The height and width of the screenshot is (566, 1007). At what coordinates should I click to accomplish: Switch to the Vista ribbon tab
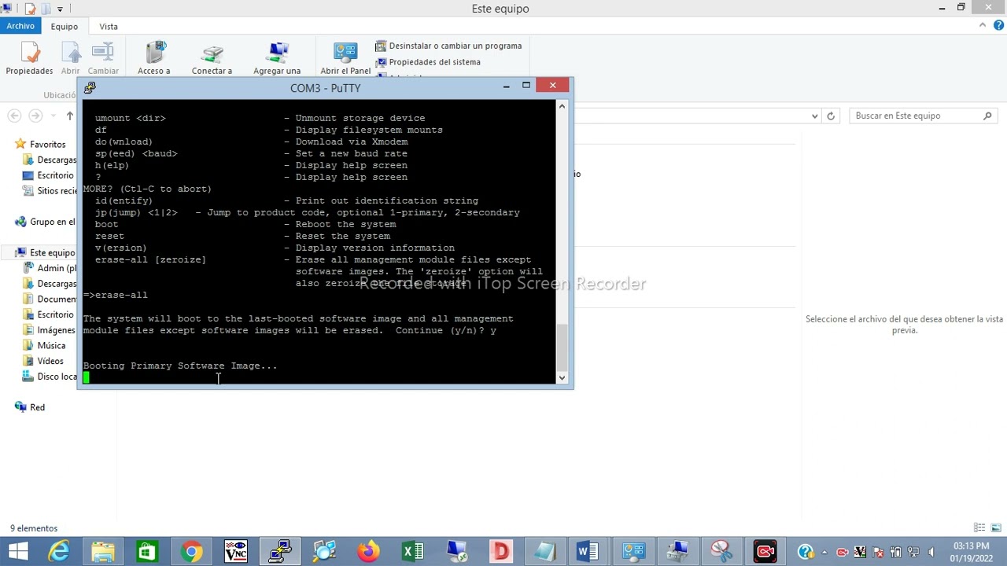coord(109,27)
